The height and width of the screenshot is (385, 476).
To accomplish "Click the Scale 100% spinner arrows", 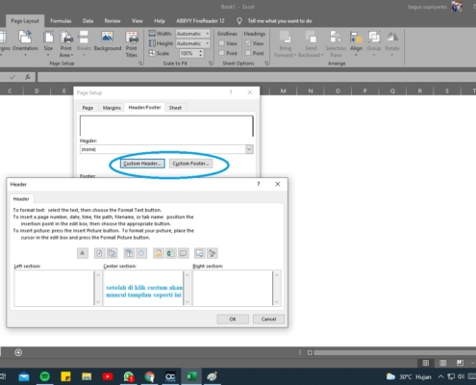I will [201, 53].
